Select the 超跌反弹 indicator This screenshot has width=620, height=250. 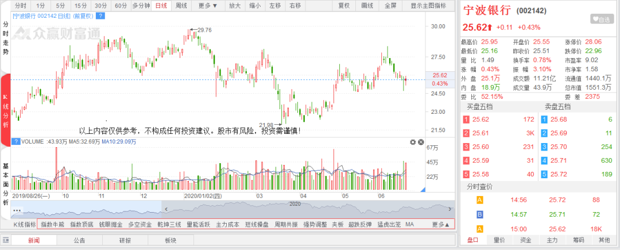click(x=360, y=225)
